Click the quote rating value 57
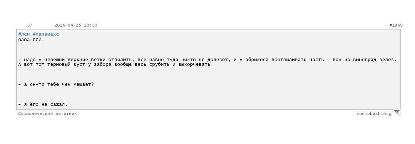The image size is (415, 144). coord(30,25)
